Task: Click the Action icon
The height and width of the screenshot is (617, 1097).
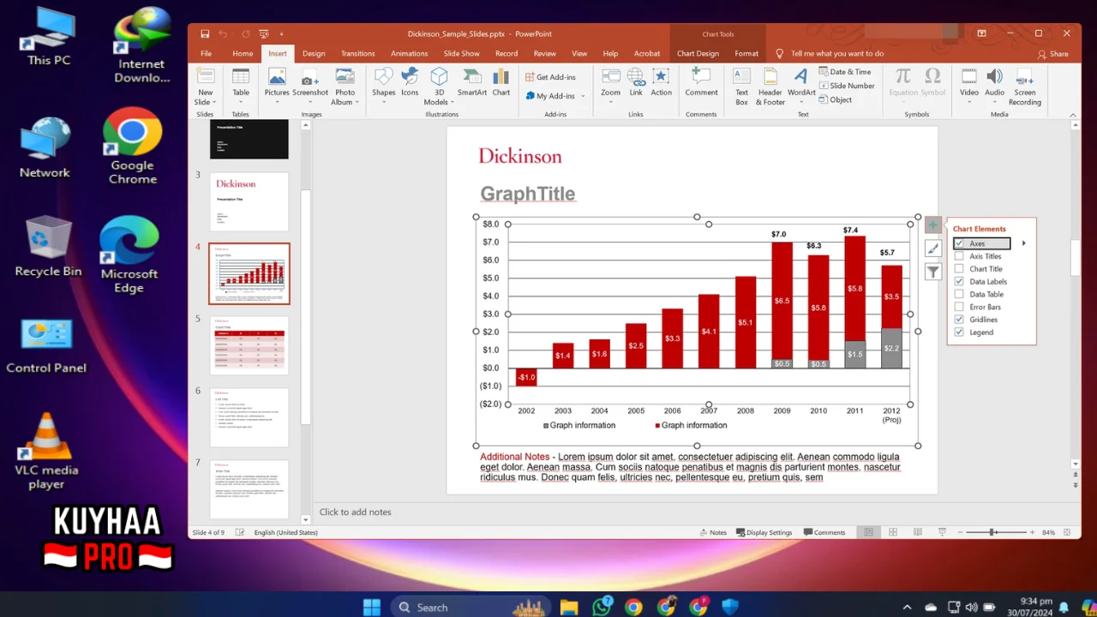Action: click(x=661, y=81)
